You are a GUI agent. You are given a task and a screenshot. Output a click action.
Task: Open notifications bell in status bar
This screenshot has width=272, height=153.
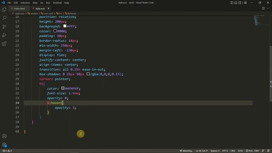tap(268, 151)
